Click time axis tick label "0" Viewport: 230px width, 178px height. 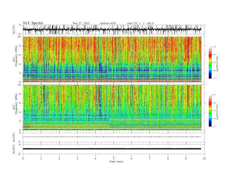(23, 159)
